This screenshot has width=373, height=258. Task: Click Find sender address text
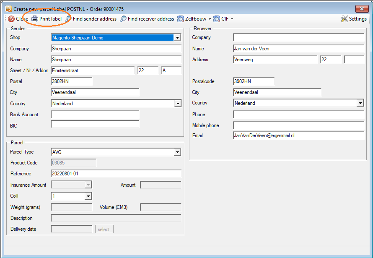(95, 19)
